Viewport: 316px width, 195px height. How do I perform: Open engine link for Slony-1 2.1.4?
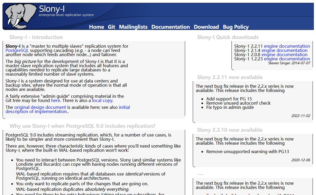[268, 50]
